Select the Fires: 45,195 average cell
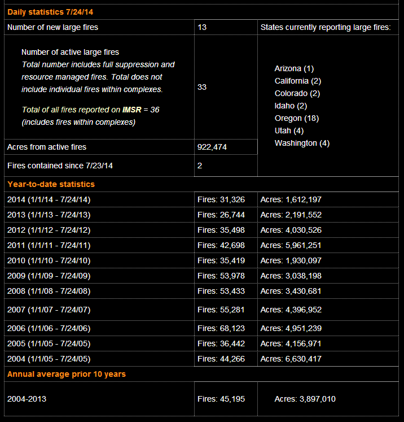The image size is (404, 422). (x=221, y=399)
